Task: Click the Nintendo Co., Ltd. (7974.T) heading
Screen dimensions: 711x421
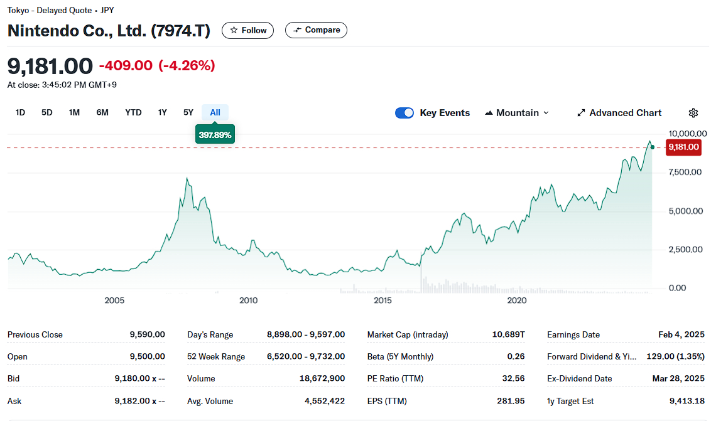Action: click(x=109, y=30)
